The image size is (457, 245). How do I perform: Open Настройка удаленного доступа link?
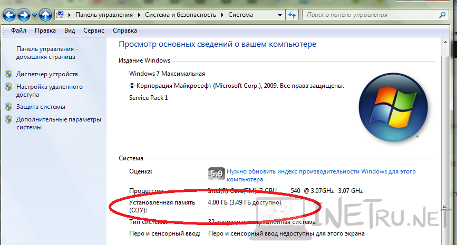(x=49, y=90)
